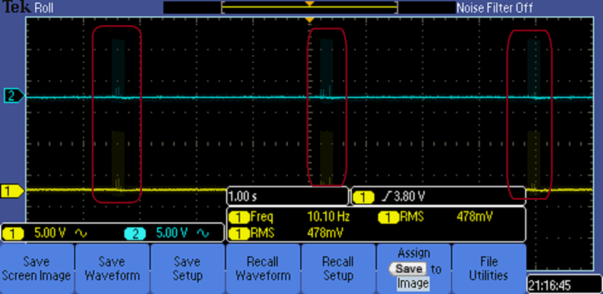The image size is (603, 294).
Task: Click the channel 1 badge in trigger readout
Action: [364, 197]
